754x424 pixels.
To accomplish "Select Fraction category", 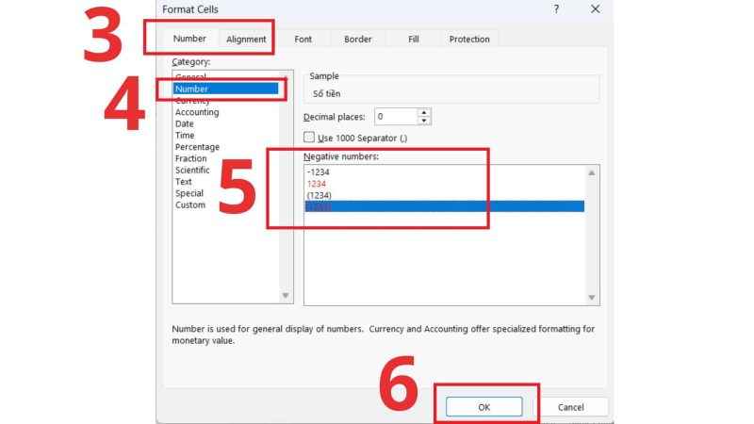I will click(x=191, y=158).
